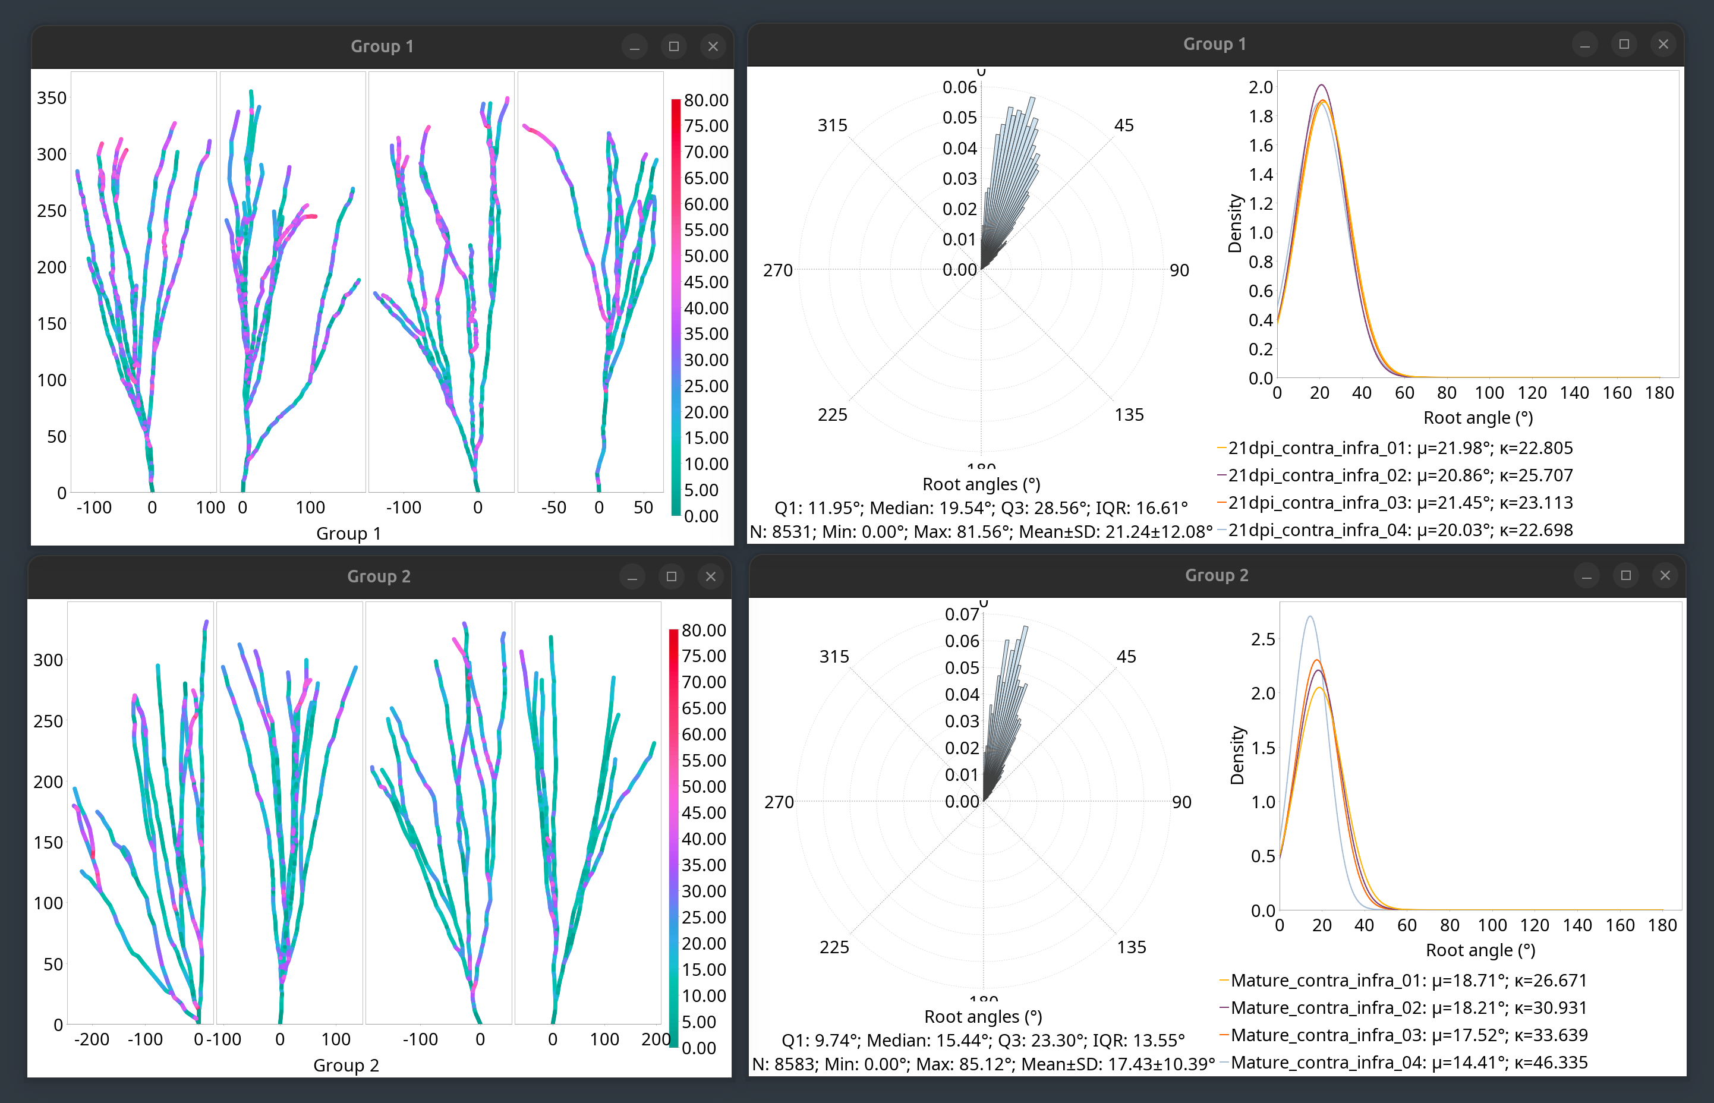Minimize the Group 2 root tracing window
1714x1103 pixels.
pyautogui.click(x=632, y=576)
